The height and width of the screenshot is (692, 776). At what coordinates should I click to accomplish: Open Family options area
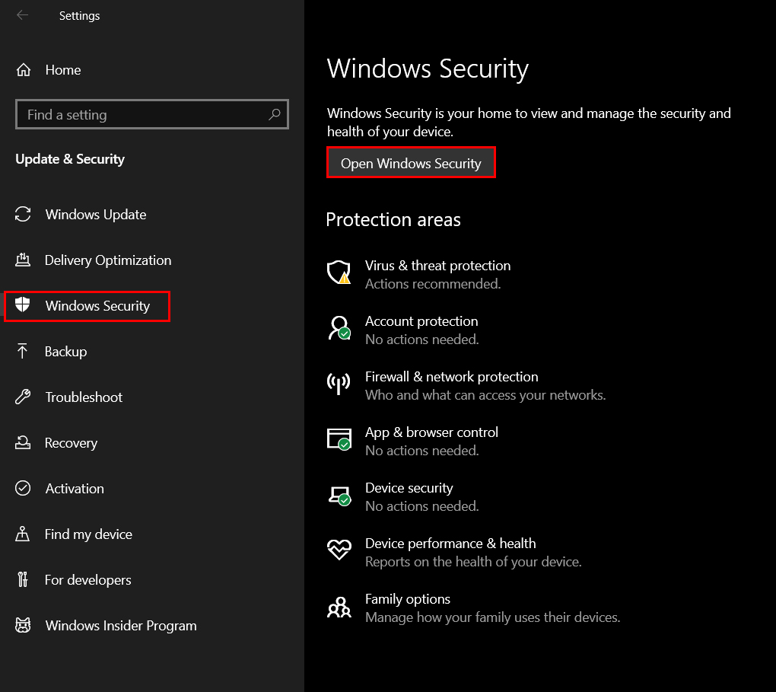coord(407,599)
